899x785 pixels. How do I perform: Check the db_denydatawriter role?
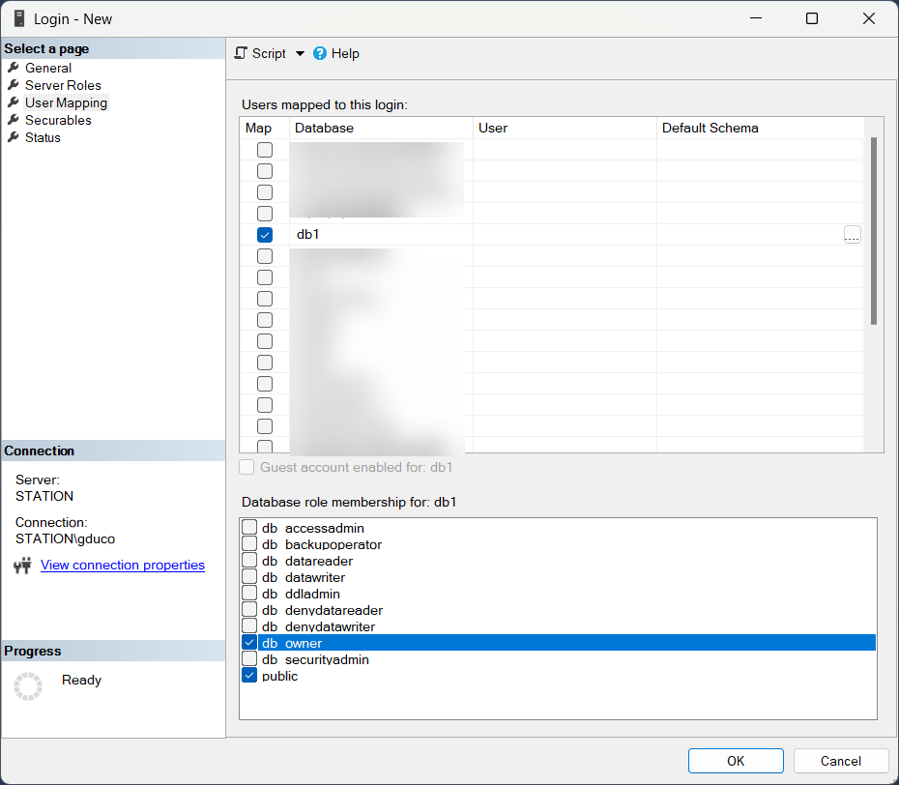[x=249, y=625]
